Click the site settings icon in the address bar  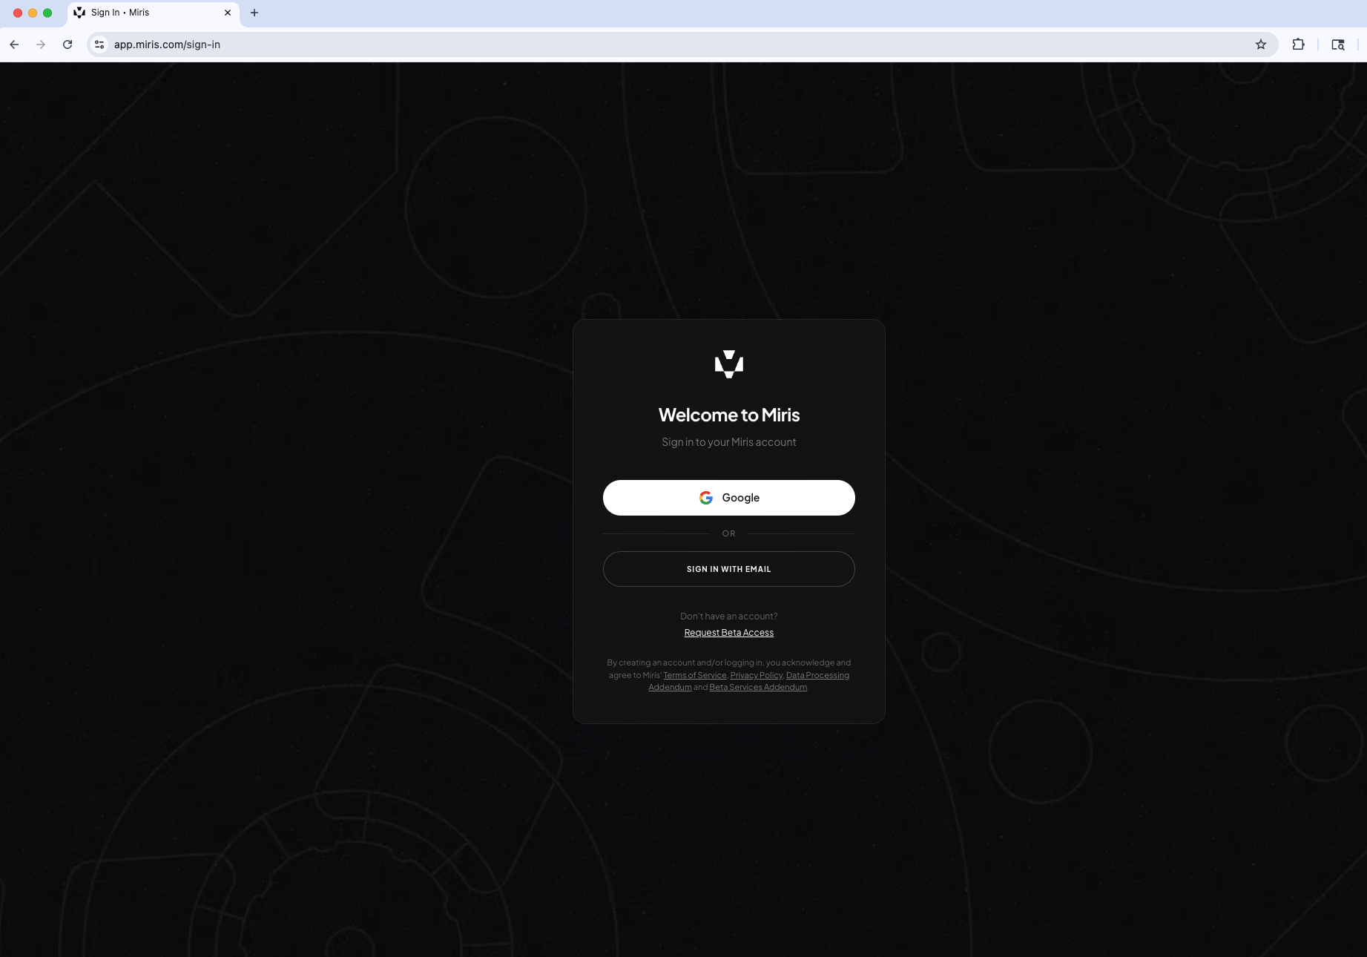(x=99, y=45)
